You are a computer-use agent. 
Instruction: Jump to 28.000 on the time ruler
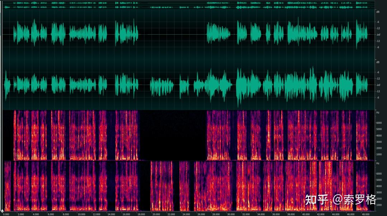point(216,214)
